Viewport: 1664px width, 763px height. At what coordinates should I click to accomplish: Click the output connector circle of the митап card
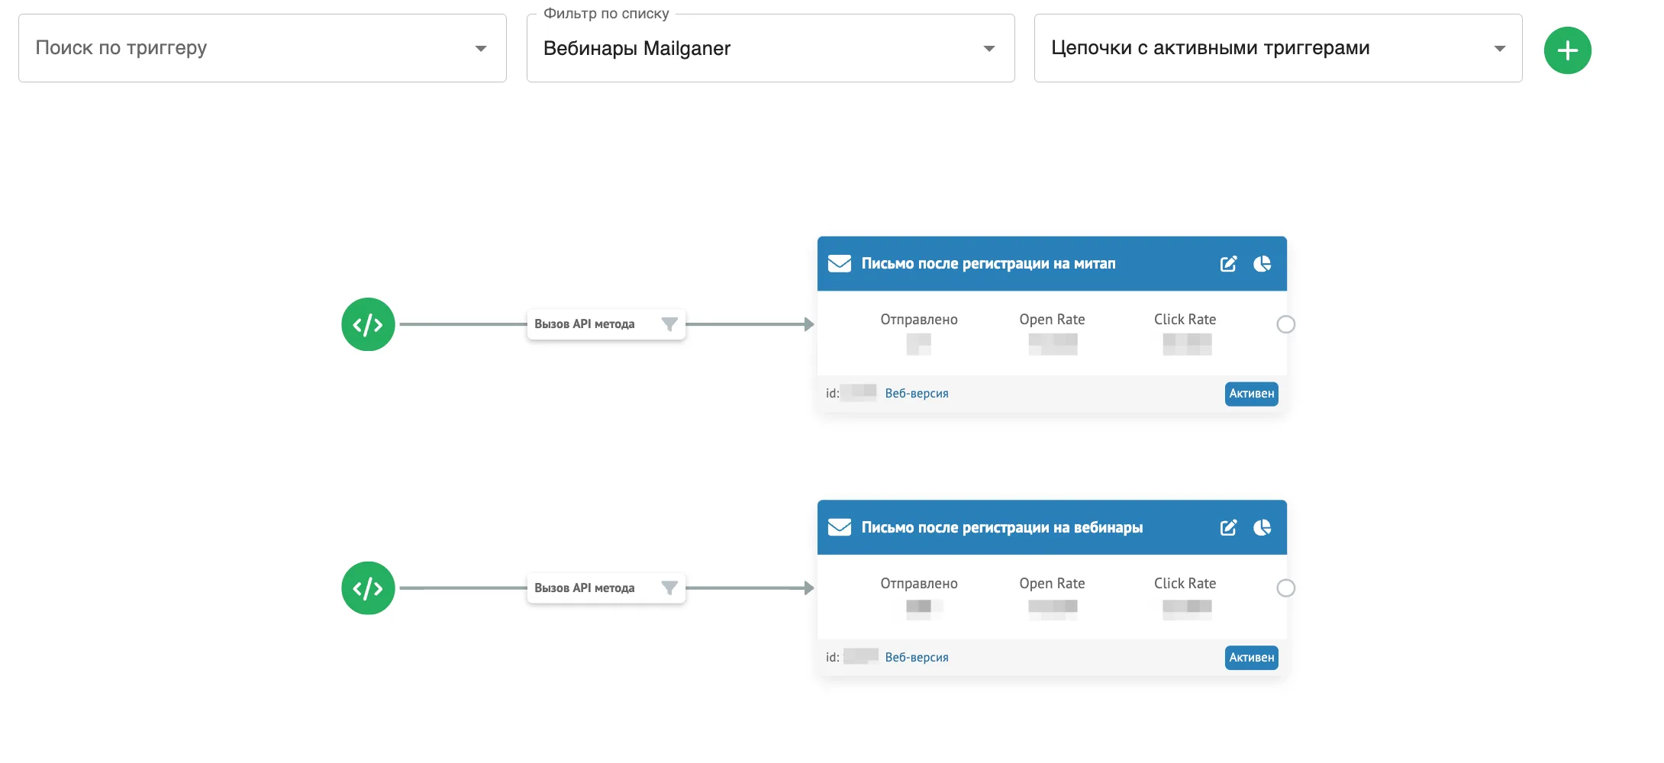(x=1286, y=324)
